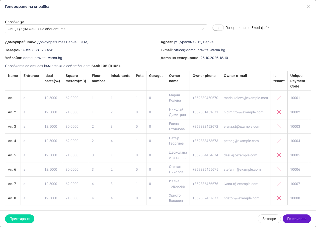316x227 pixels.
Task: Click the tenant X icon for Ап. 8
Action: (279, 198)
